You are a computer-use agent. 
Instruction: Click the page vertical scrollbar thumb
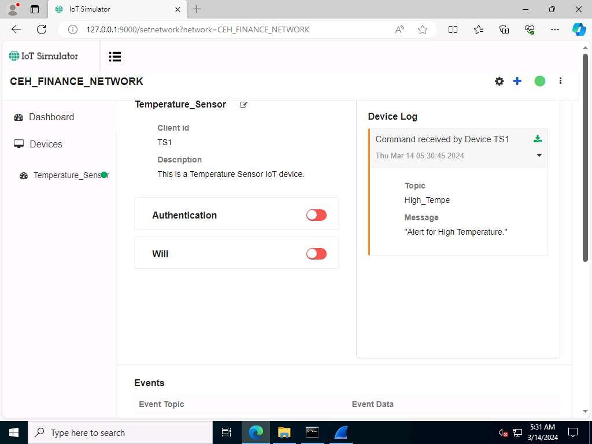pyautogui.click(x=585, y=157)
